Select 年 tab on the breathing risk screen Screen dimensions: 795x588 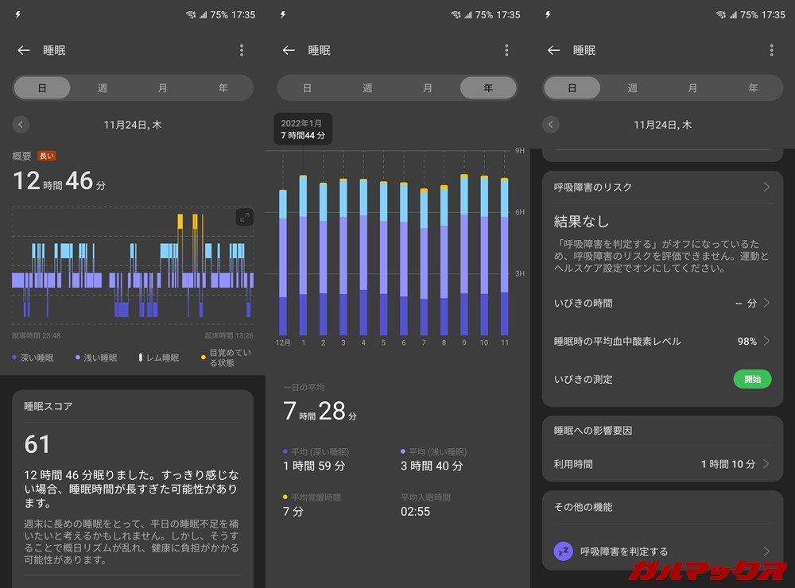coord(752,87)
